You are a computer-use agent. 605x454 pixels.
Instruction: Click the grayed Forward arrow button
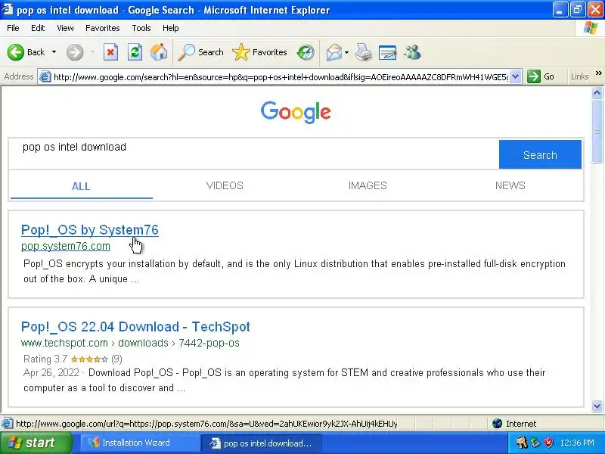tap(75, 52)
